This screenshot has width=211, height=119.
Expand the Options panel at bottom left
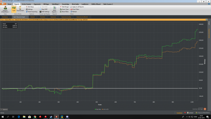4,109
